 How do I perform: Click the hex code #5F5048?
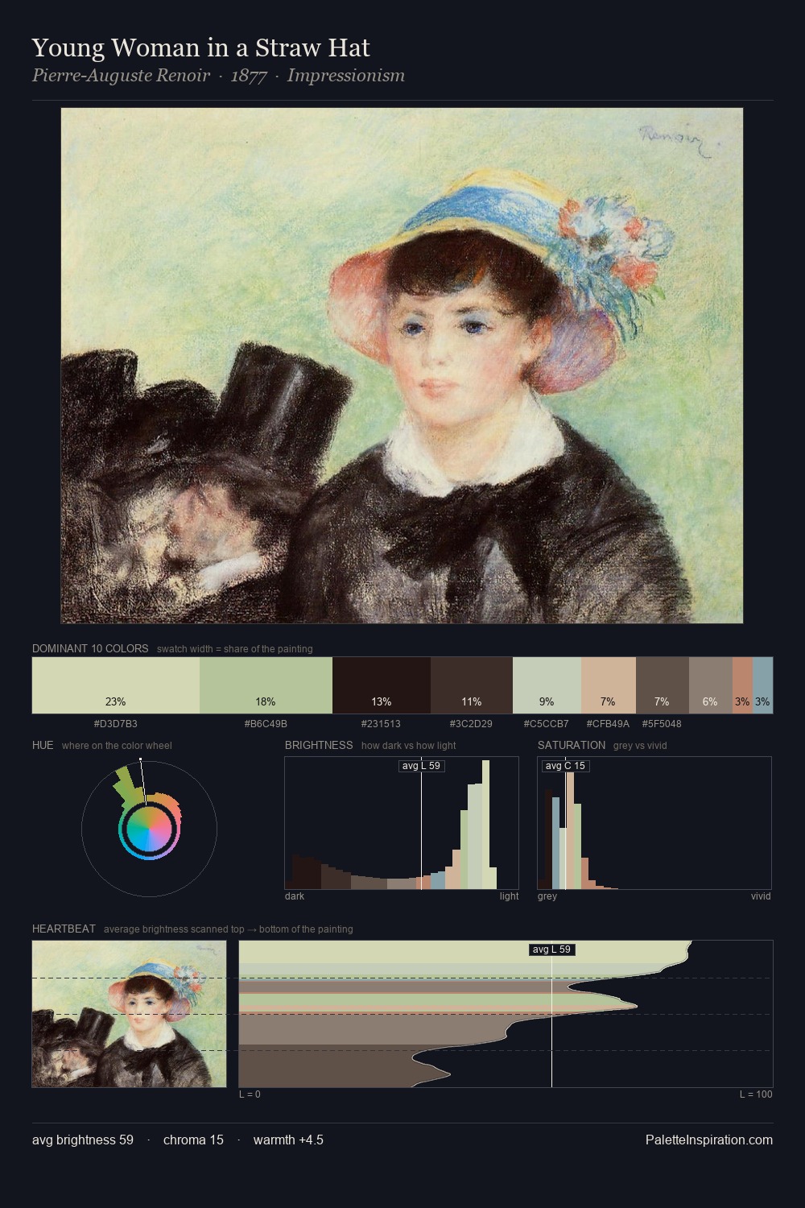(x=662, y=724)
